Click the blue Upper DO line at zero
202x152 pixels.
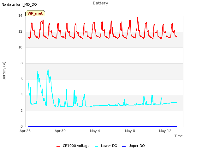(x=103, y=126)
